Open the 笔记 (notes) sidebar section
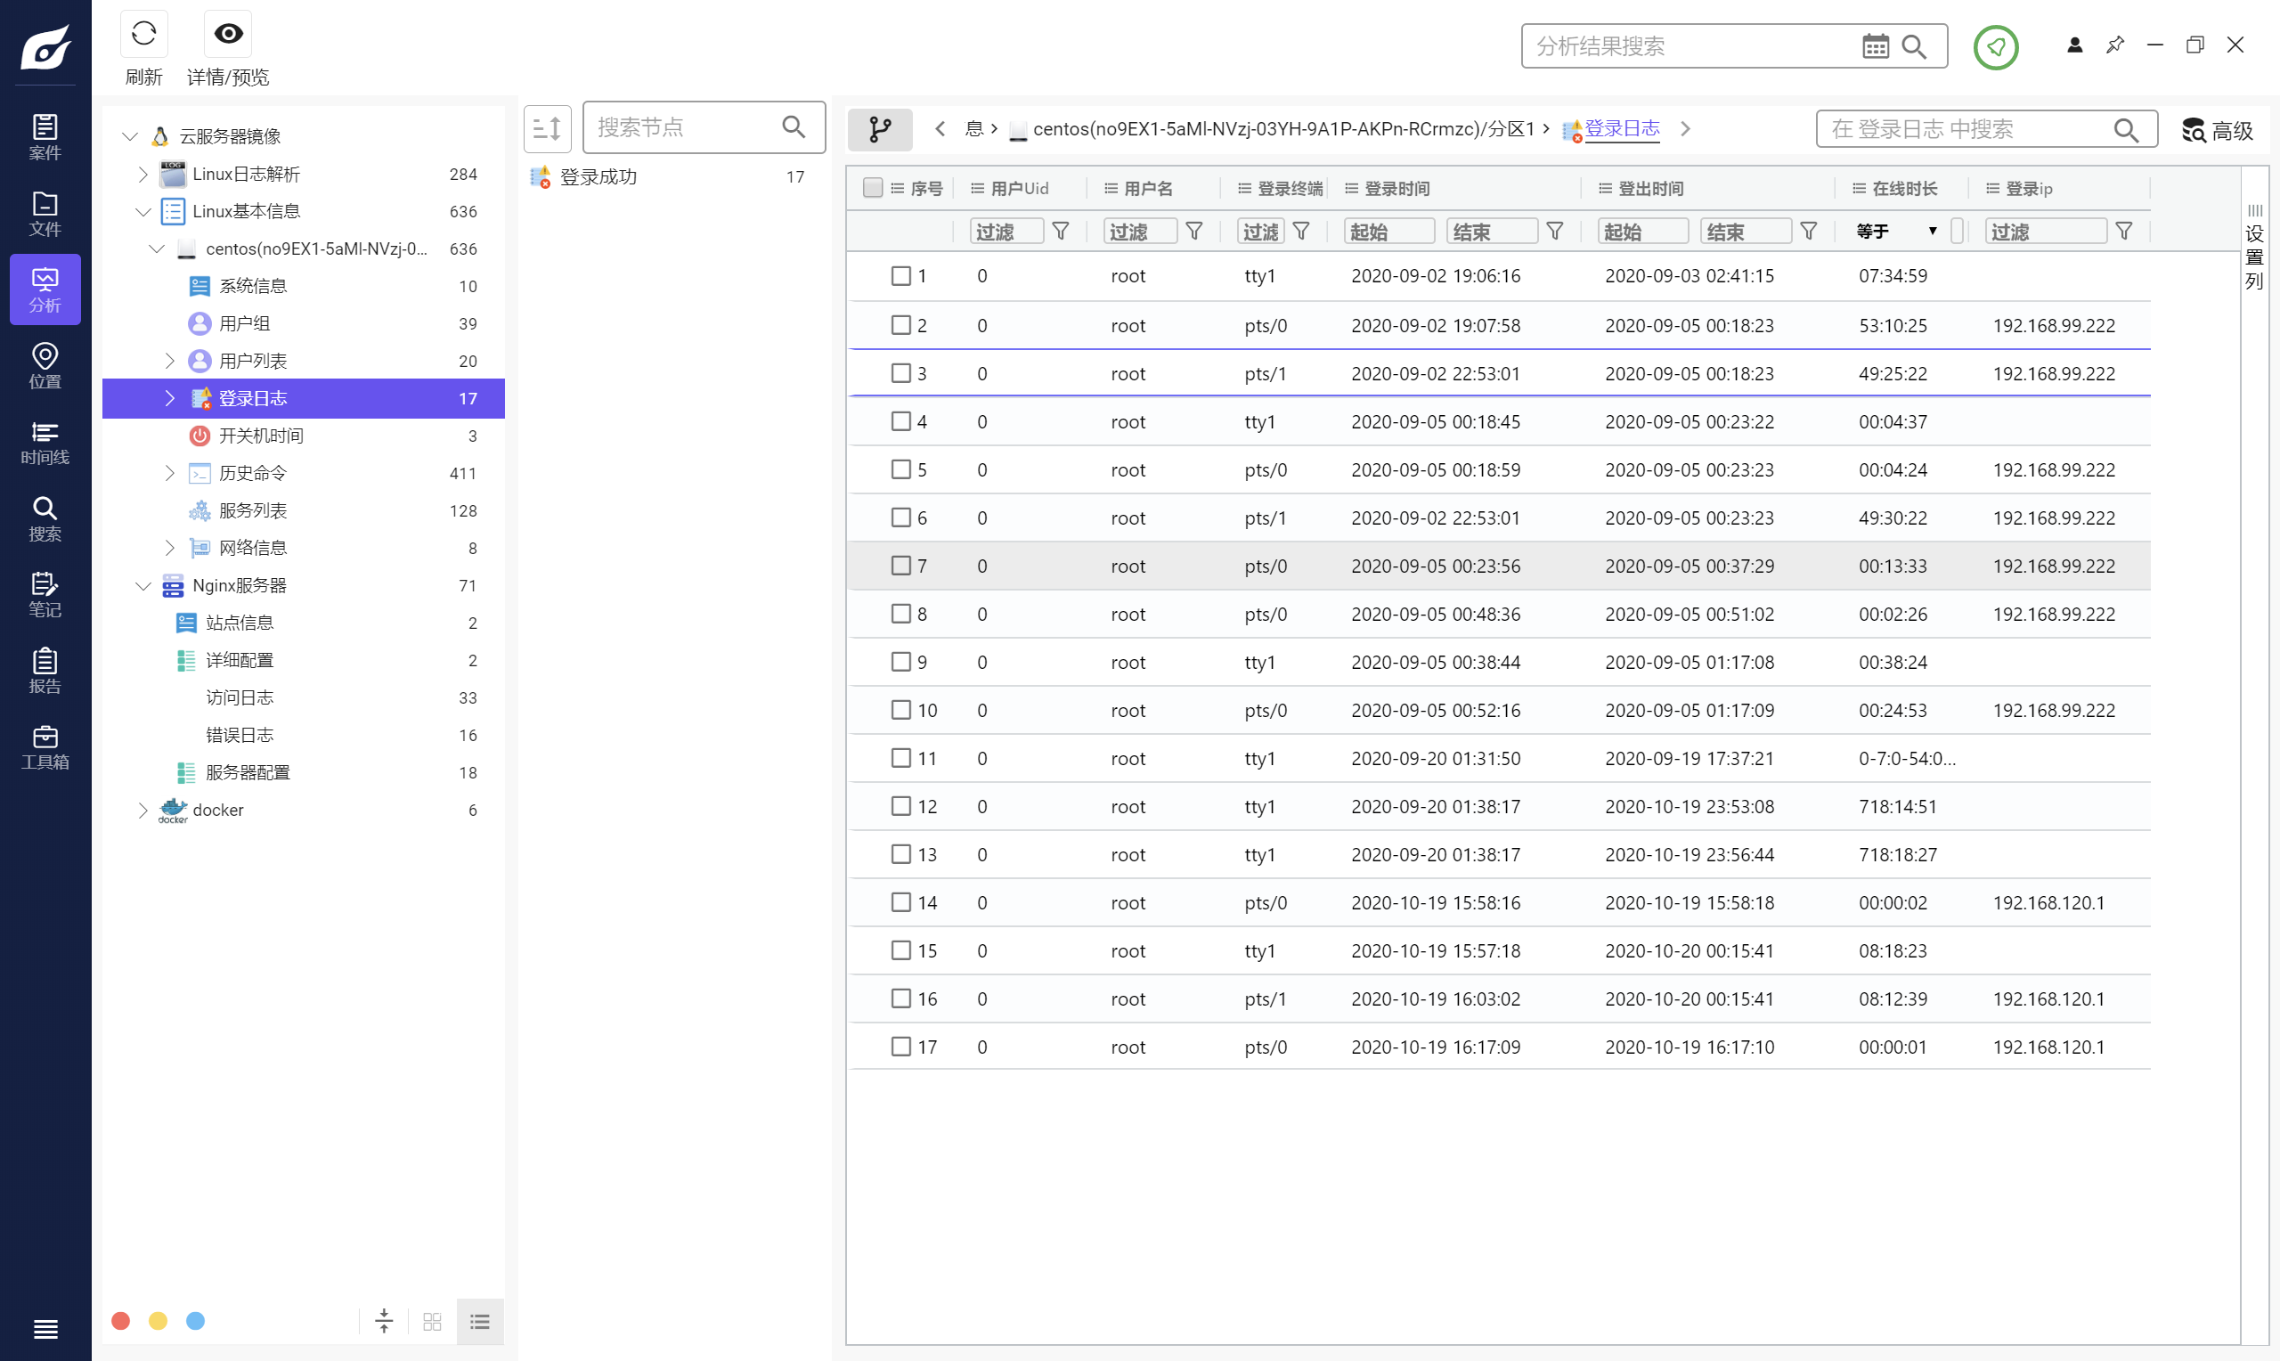 tap(45, 594)
